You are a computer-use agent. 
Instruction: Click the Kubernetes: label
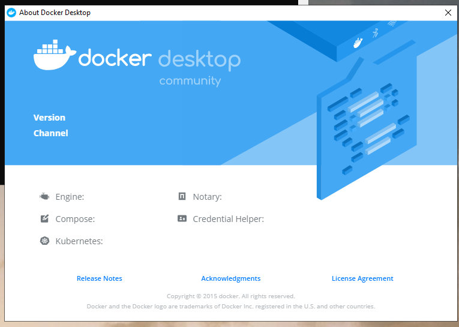pyautogui.click(x=79, y=241)
